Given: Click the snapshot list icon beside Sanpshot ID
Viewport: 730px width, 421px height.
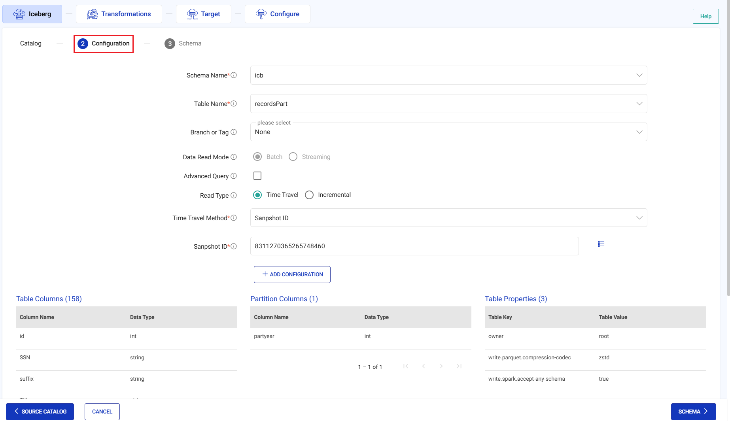Looking at the screenshot, I should (601, 244).
